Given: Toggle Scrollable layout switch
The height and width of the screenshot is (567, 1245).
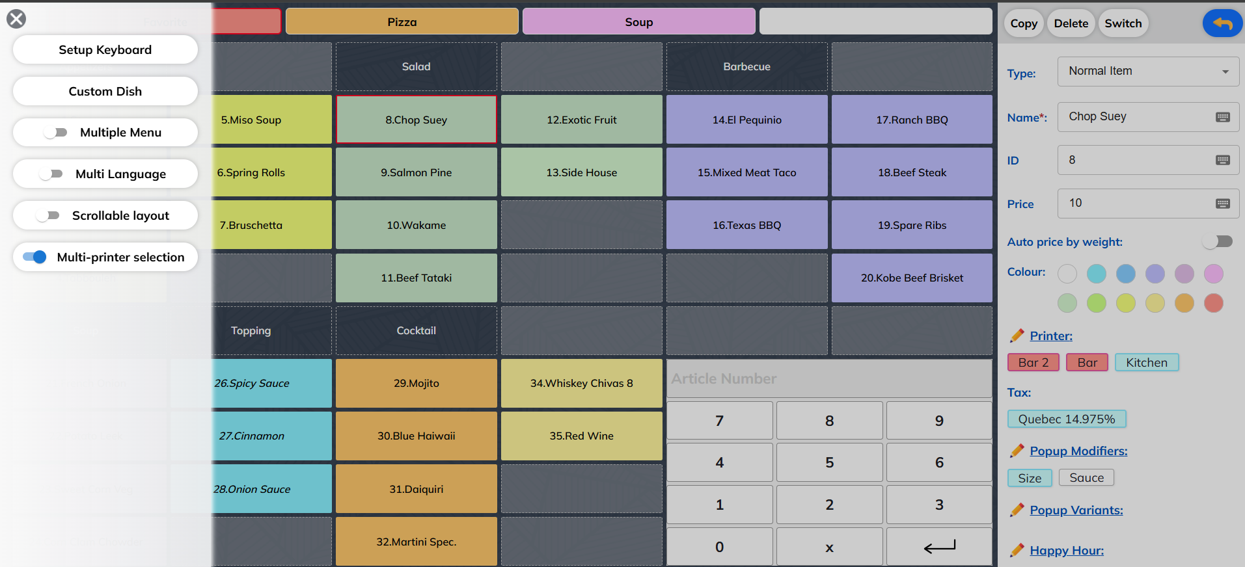Looking at the screenshot, I should (x=48, y=216).
